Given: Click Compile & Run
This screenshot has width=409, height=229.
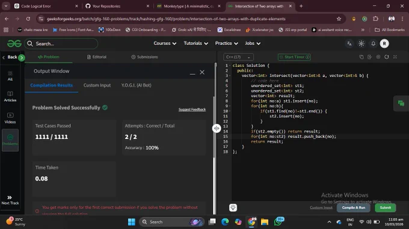Looking at the screenshot, I should click(x=354, y=207).
